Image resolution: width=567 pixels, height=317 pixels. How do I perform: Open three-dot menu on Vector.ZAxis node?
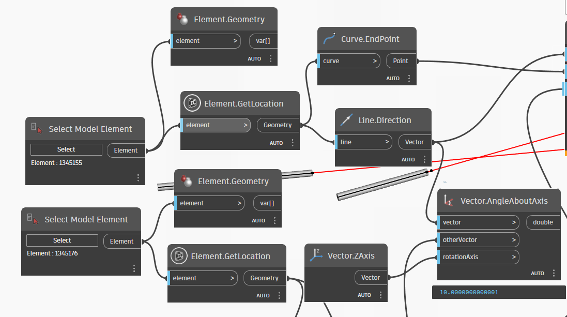pos(380,295)
